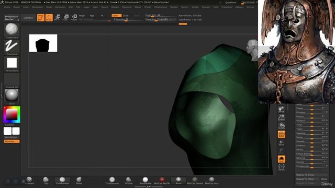Open the Alpha menu
335x188 pixels.
[7, 7]
